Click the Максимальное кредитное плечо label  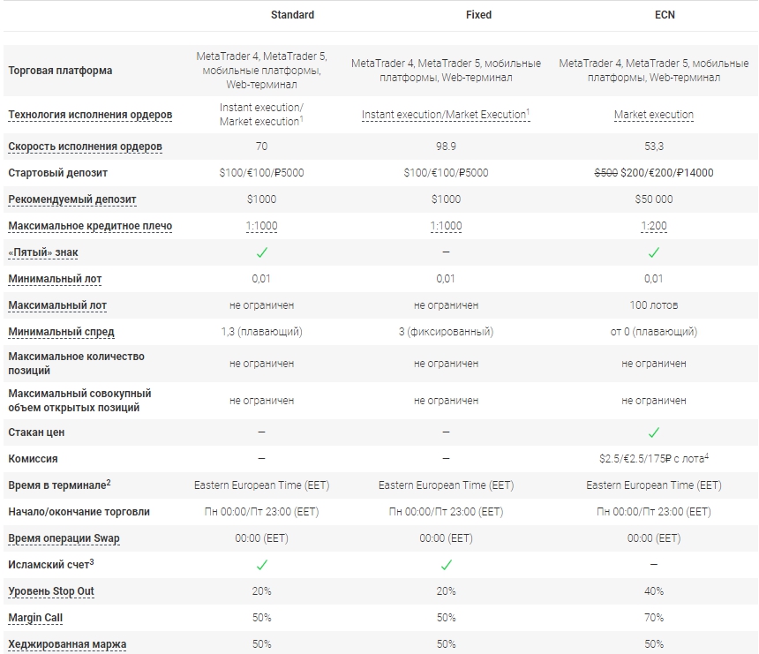point(90,226)
